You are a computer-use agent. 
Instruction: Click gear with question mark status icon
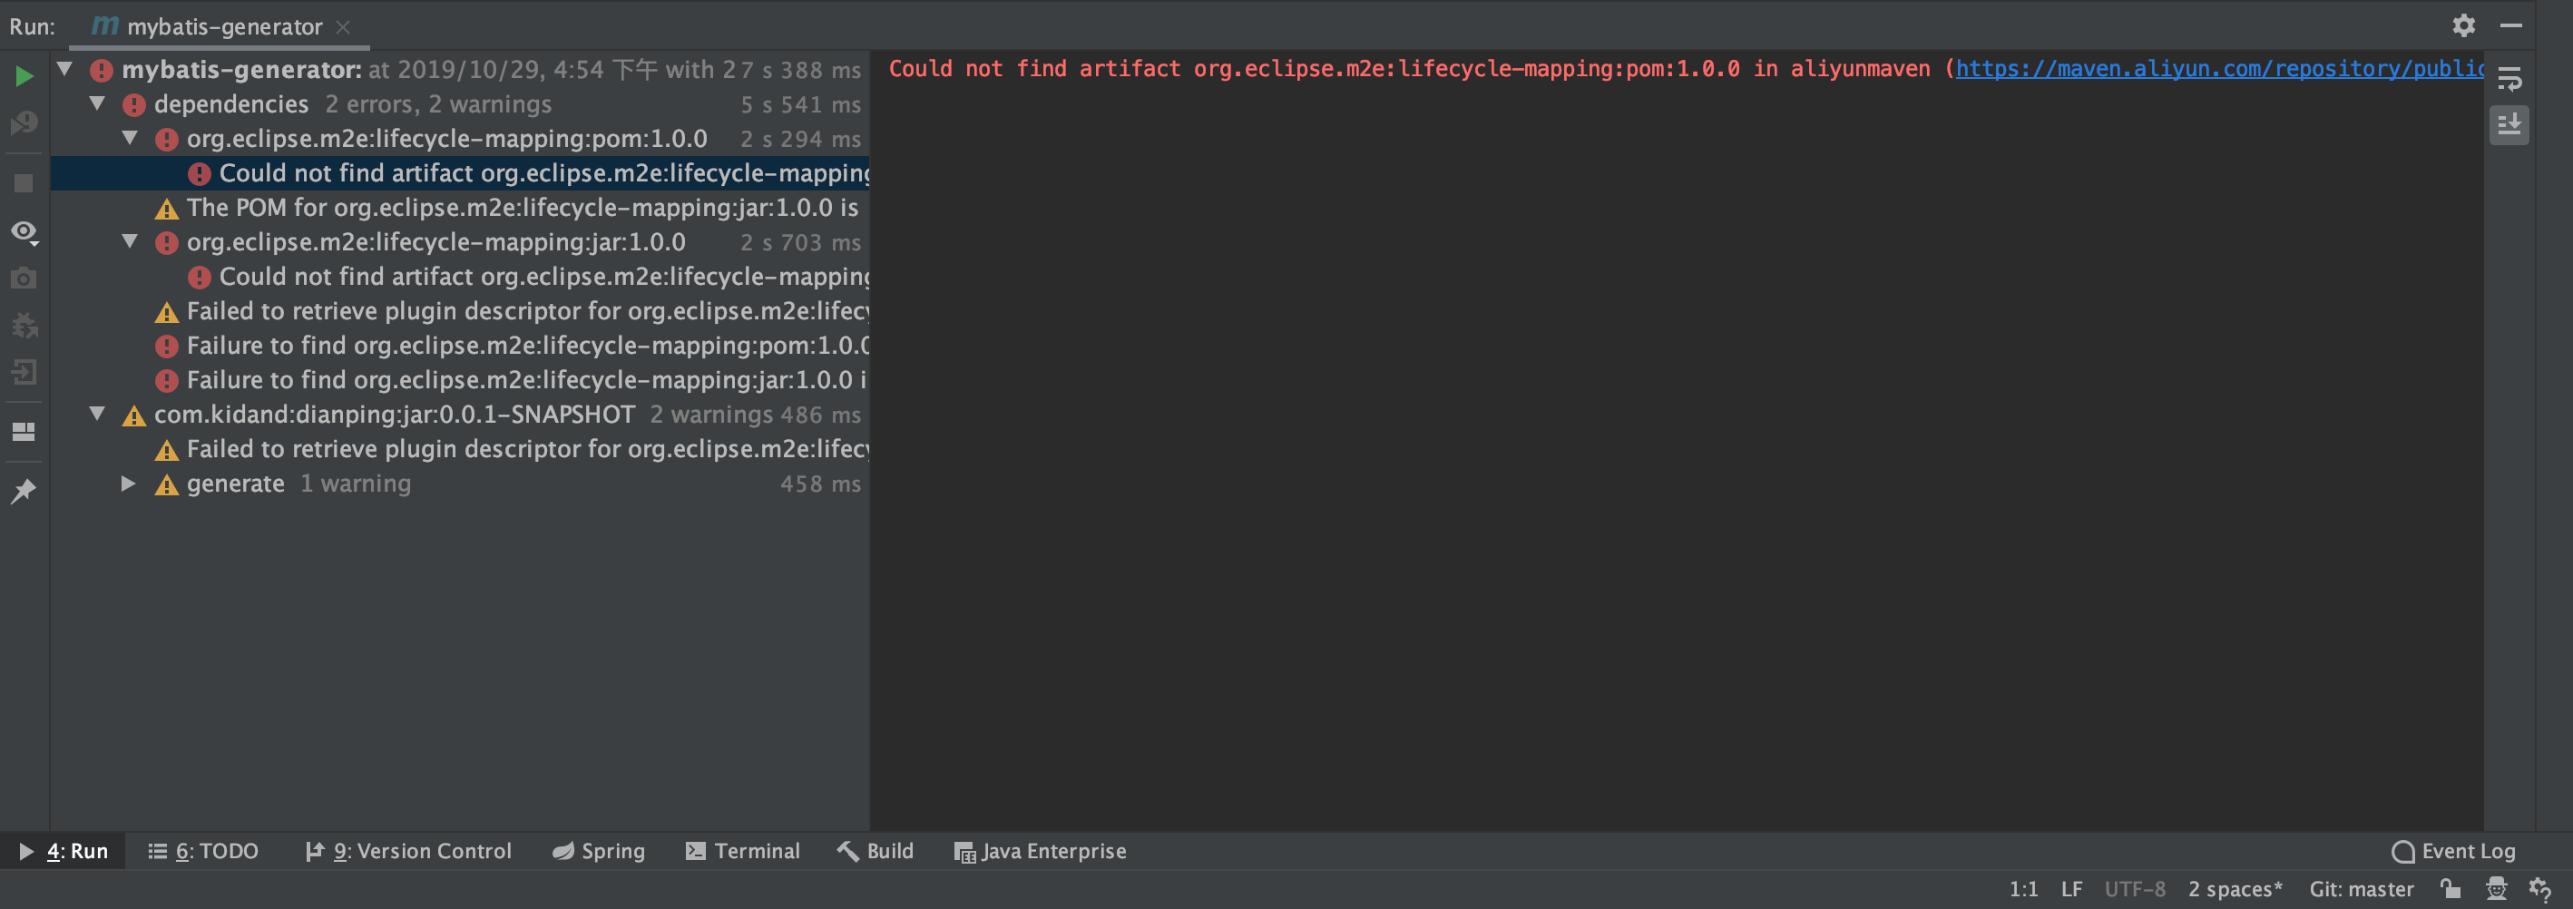click(x=2540, y=887)
